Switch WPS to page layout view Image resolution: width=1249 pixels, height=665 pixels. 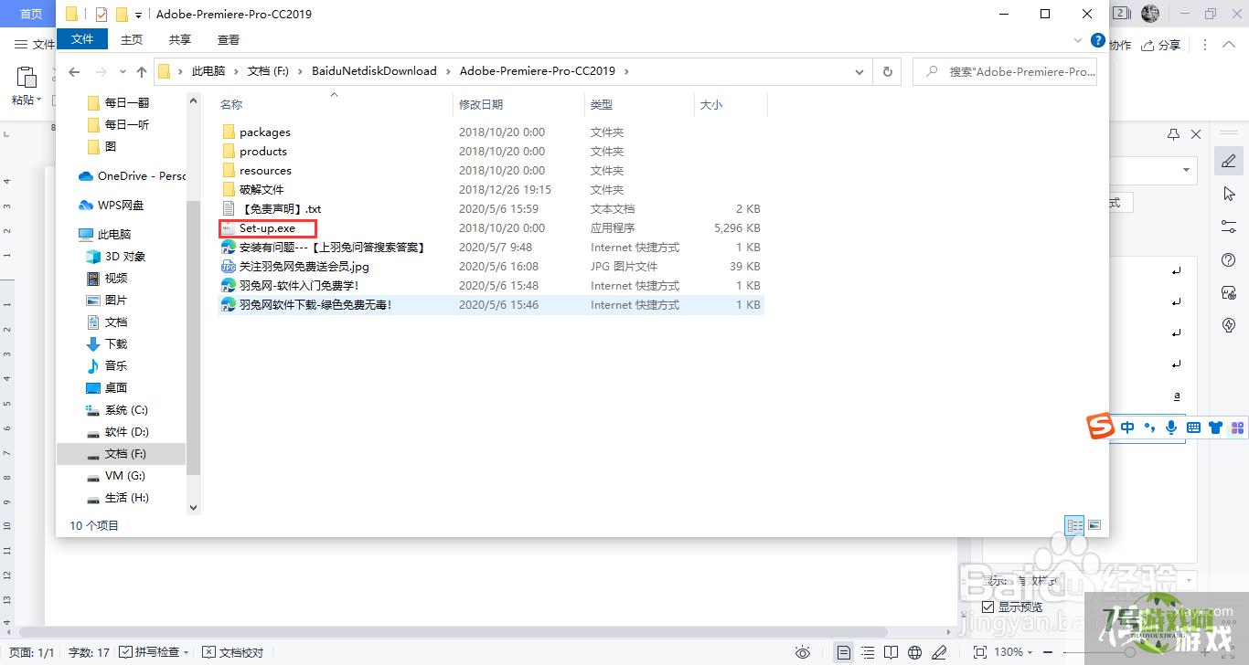844,652
